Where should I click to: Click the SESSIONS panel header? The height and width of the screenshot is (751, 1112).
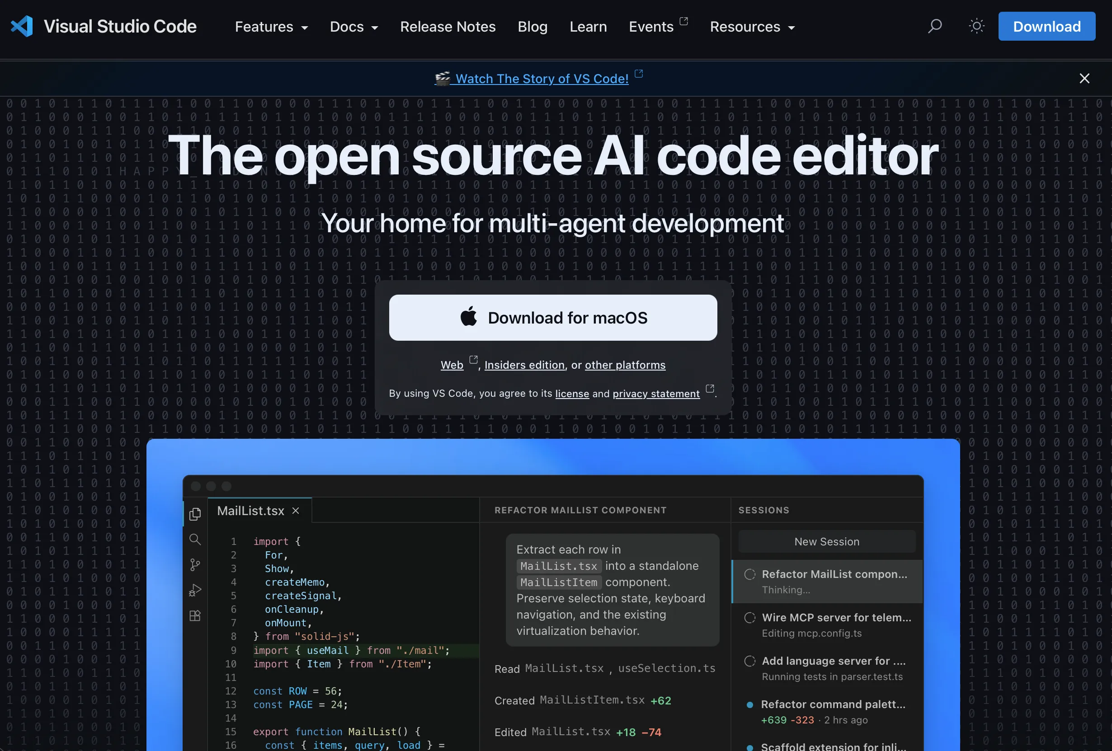pyautogui.click(x=763, y=511)
